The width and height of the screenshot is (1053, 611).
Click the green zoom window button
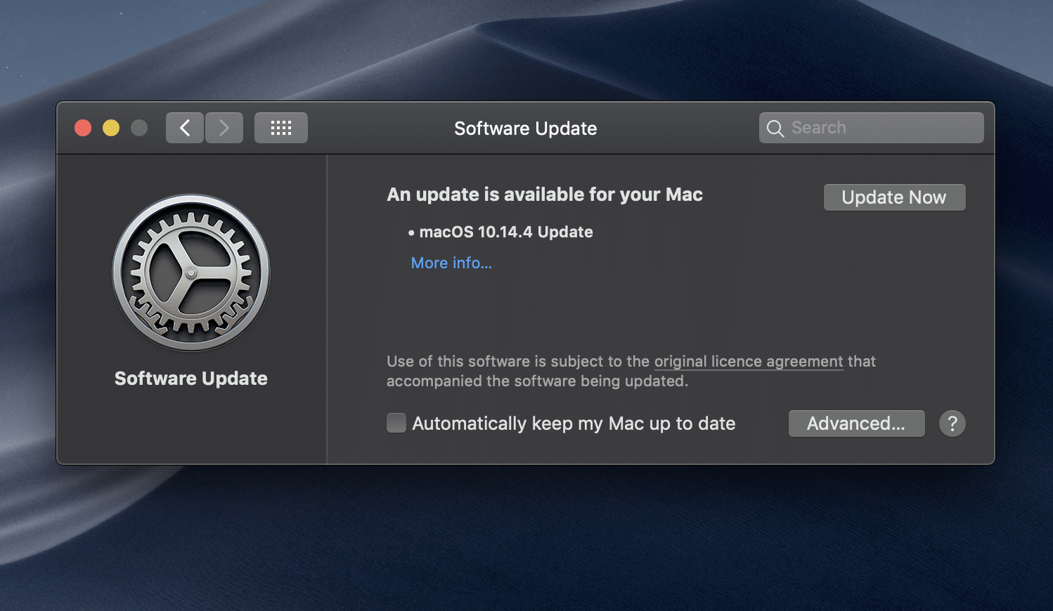138,127
